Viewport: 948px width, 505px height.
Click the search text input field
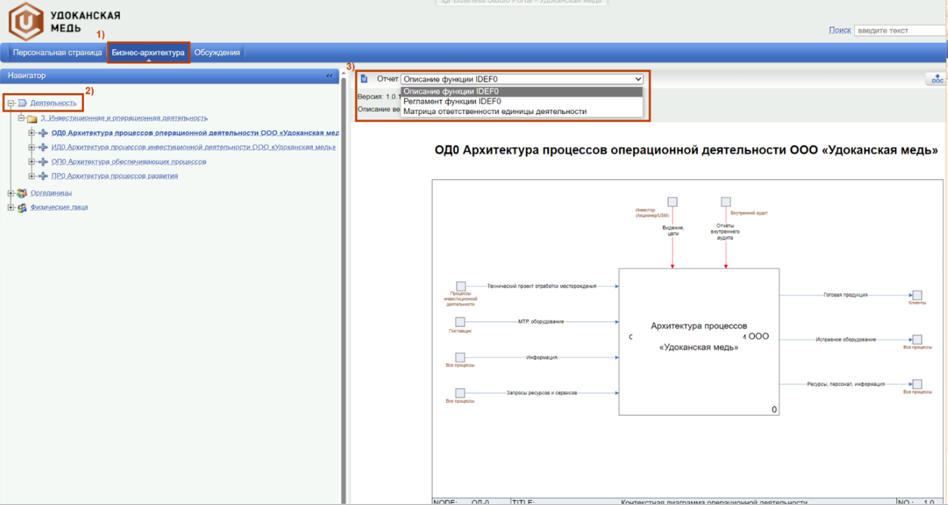point(900,30)
